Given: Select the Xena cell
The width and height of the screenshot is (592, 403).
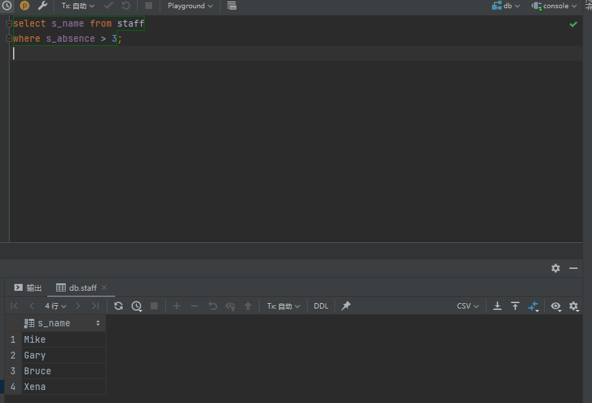Looking at the screenshot, I should [x=64, y=387].
